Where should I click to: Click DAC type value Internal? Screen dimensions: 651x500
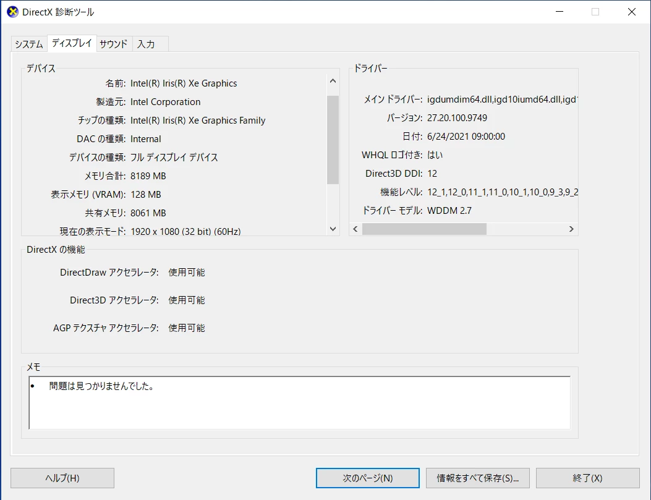[146, 139]
